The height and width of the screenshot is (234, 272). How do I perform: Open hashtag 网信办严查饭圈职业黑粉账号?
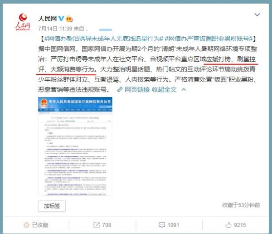209,39
